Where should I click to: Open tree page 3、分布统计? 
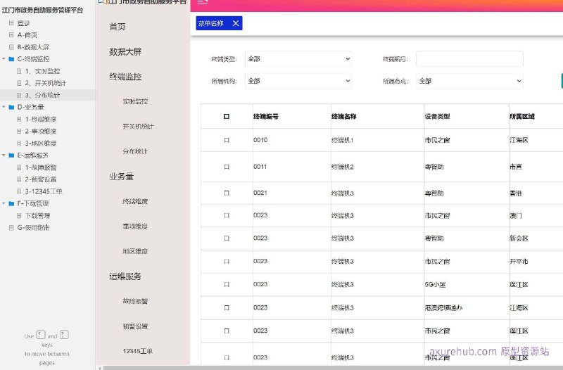coord(42,95)
